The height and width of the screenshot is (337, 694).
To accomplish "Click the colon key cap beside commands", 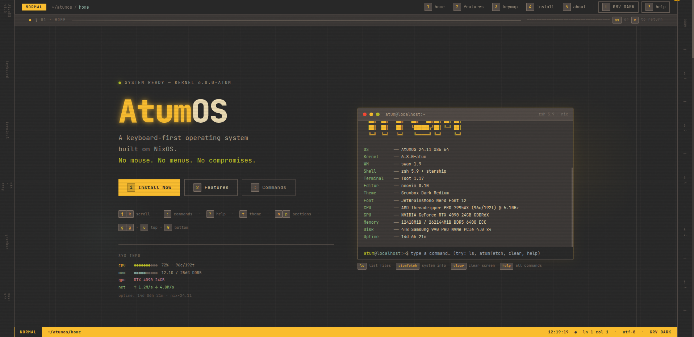I will click(167, 214).
